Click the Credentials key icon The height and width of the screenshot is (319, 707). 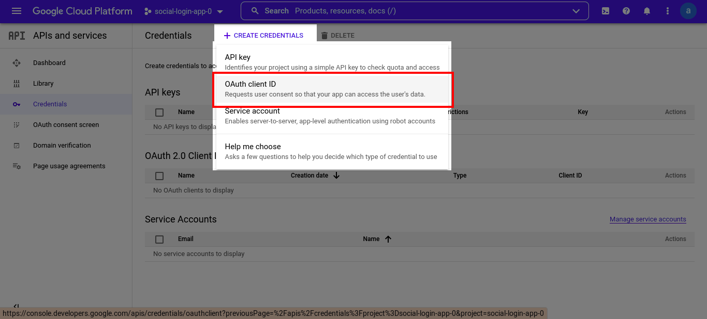point(17,104)
